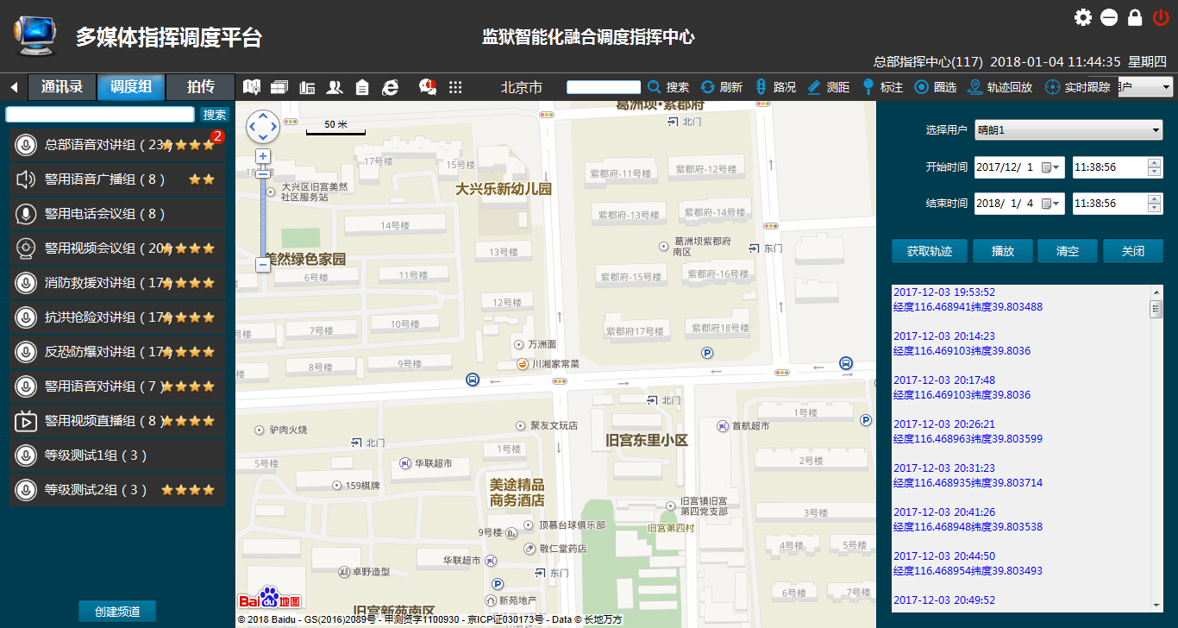Open the map view icon in toolbar
Screen dimensions: 1178x628
click(252, 87)
